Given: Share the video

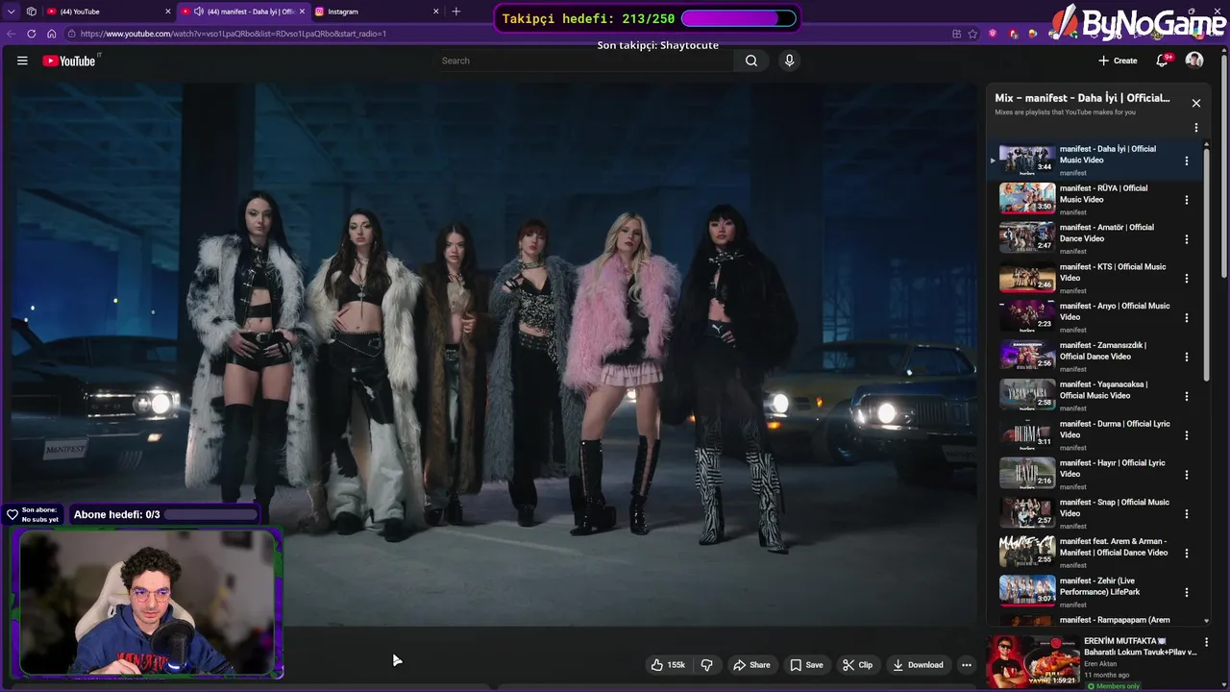Looking at the screenshot, I should pyautogui.click(x=751, y=665).
